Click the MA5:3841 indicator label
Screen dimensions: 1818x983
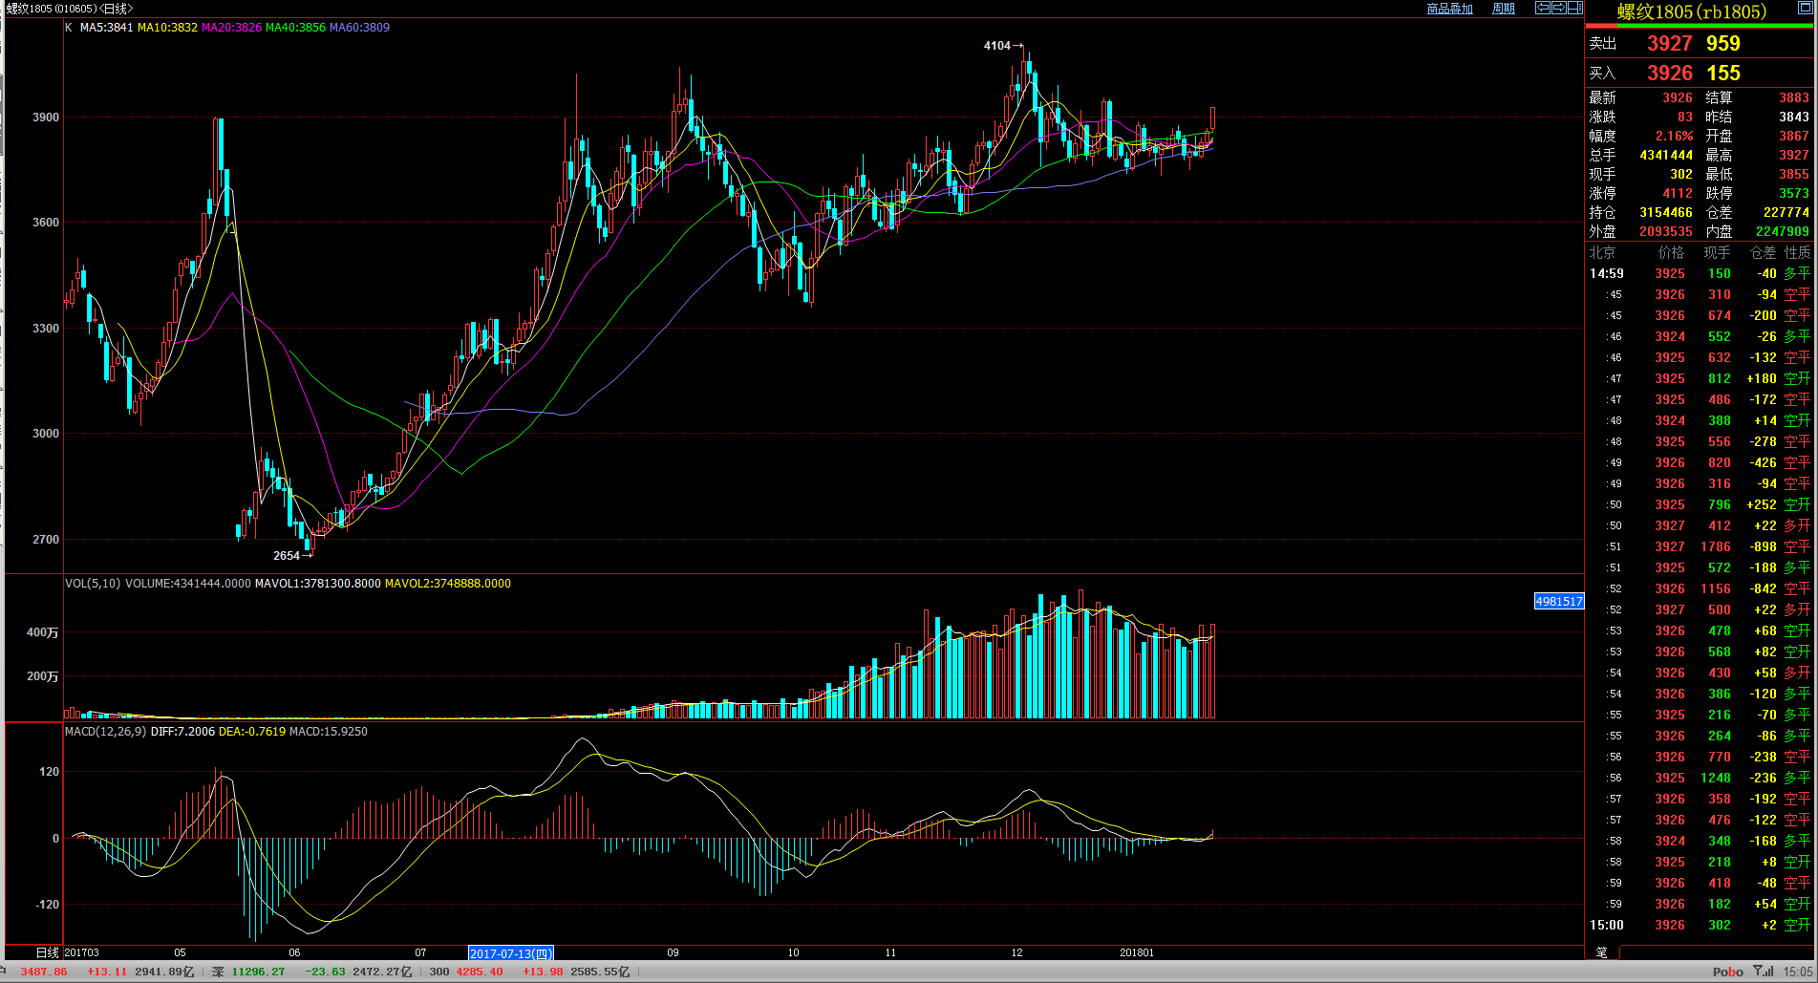coord(106,28)
